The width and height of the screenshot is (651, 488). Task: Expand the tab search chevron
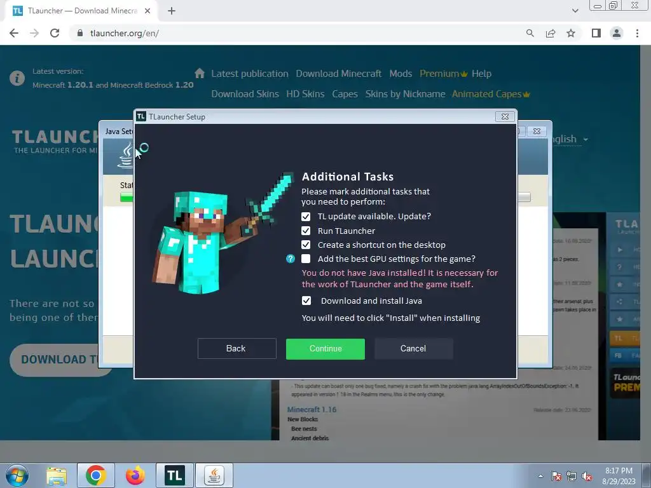point(575,11)
